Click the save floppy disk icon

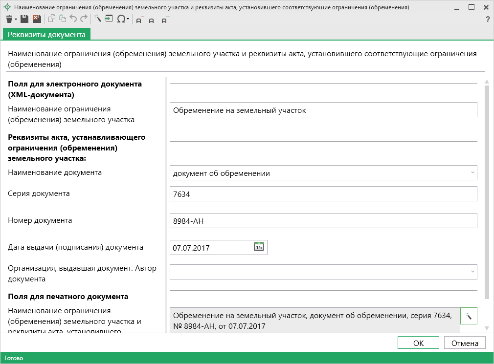tap(24, 19)
